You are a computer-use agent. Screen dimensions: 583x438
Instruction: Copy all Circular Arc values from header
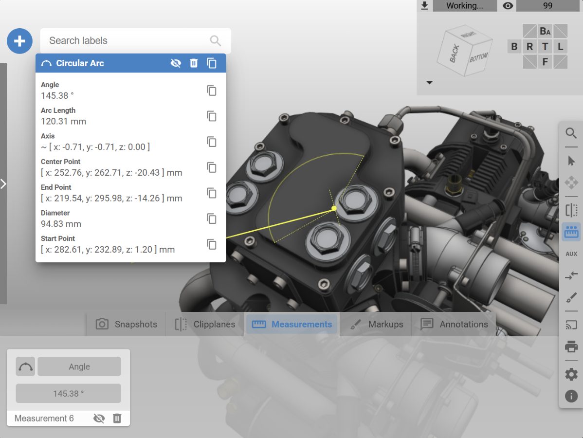tap(212, 63)
